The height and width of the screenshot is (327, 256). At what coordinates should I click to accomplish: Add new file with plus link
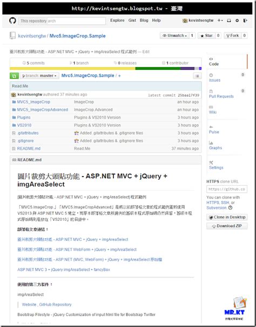click(x=119, y=76)
